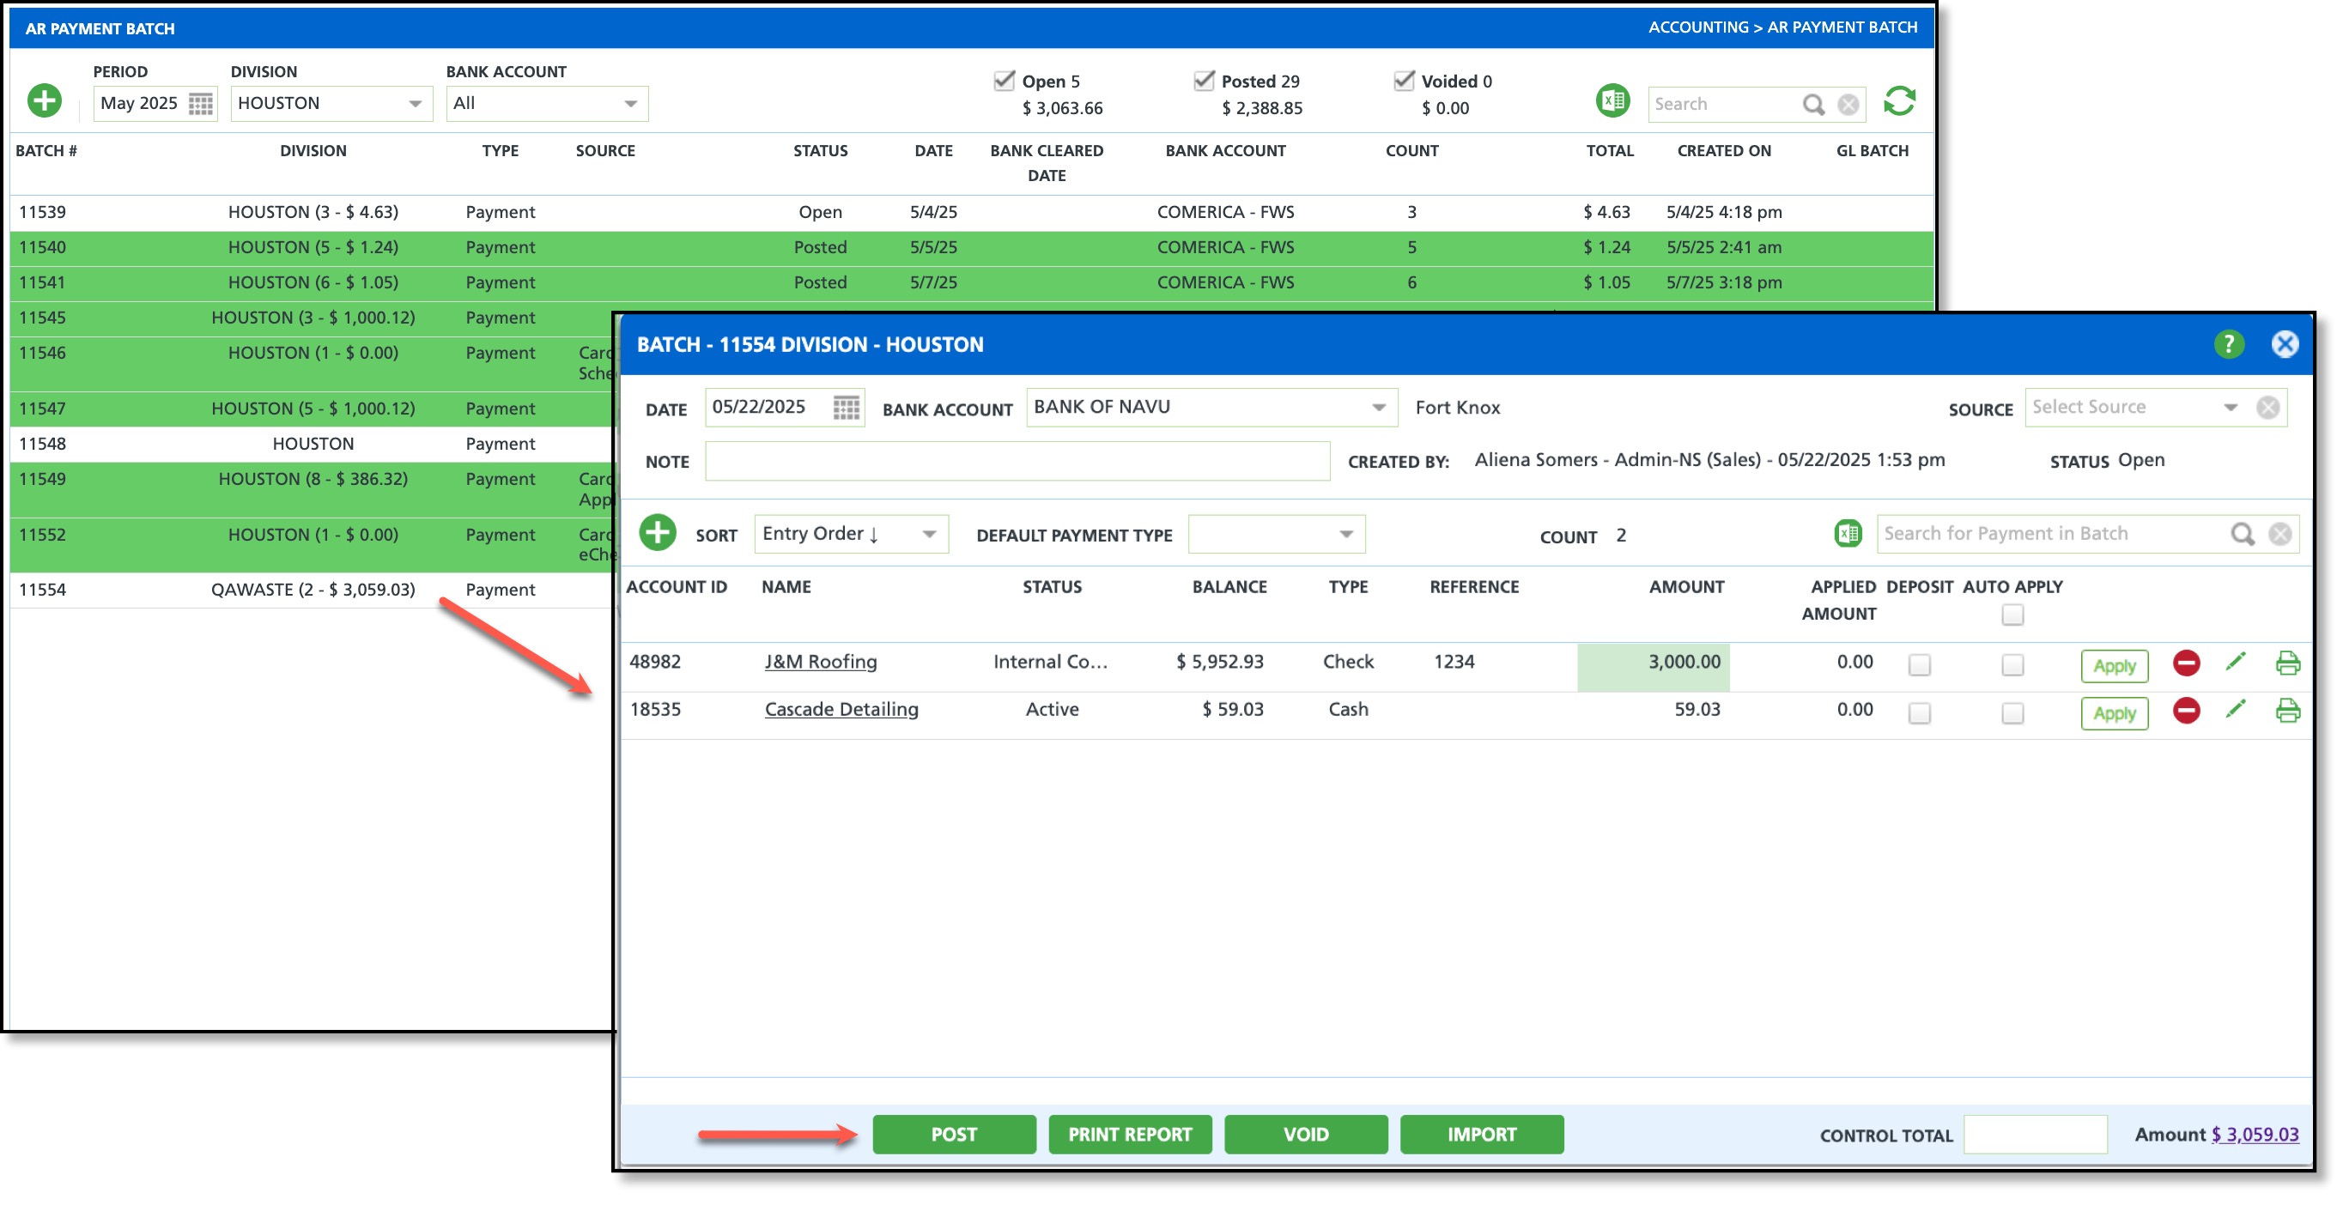Enable the Auto Apply header checkbox
2337x1205 pixels.
click(2012, 615)
